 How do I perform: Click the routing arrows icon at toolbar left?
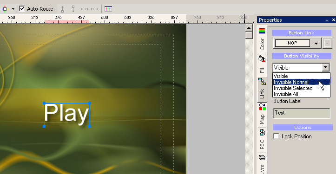tap(5, 9)
